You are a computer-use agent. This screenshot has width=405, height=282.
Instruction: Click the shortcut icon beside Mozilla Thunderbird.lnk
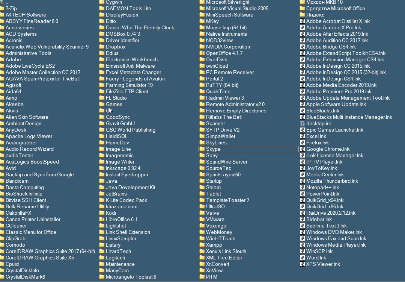click(302, 181)
